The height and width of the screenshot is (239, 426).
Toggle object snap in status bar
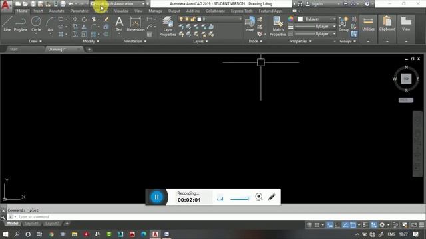click(x=353, y=225)
